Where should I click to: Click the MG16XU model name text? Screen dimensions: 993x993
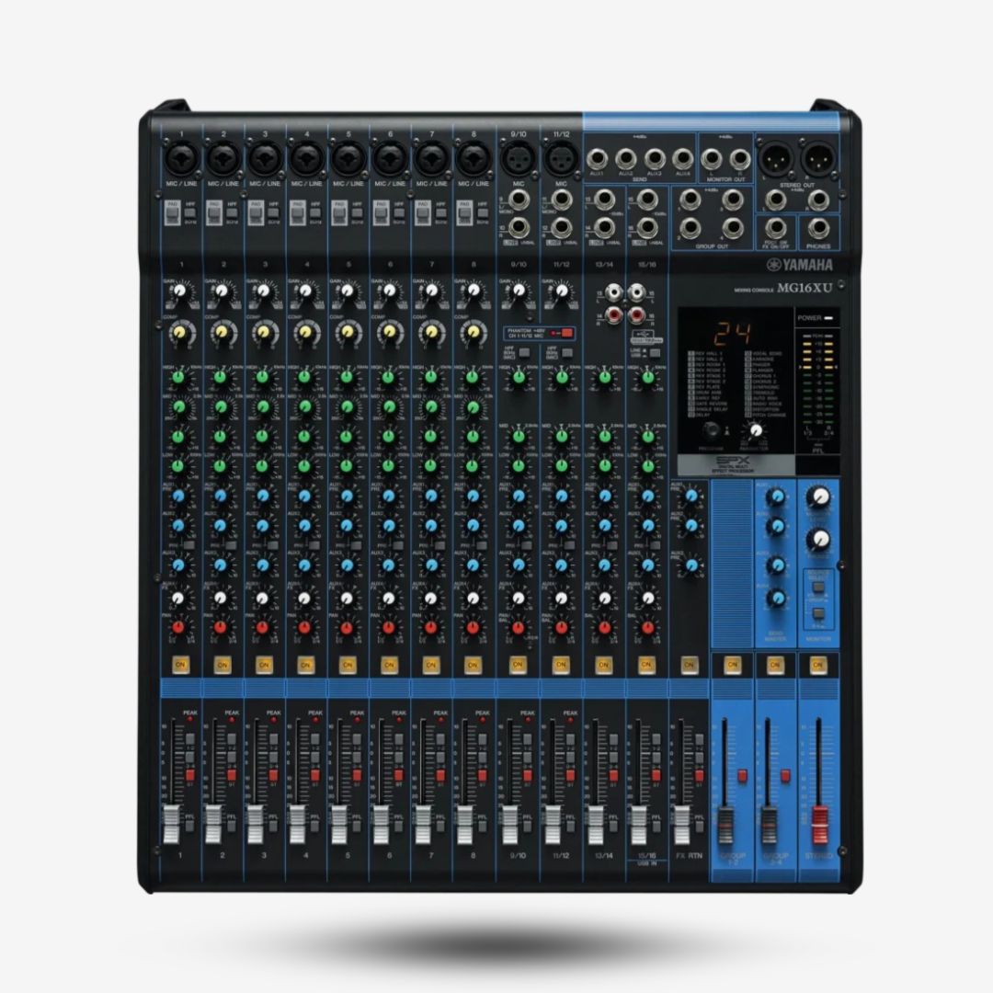point(805,288)
